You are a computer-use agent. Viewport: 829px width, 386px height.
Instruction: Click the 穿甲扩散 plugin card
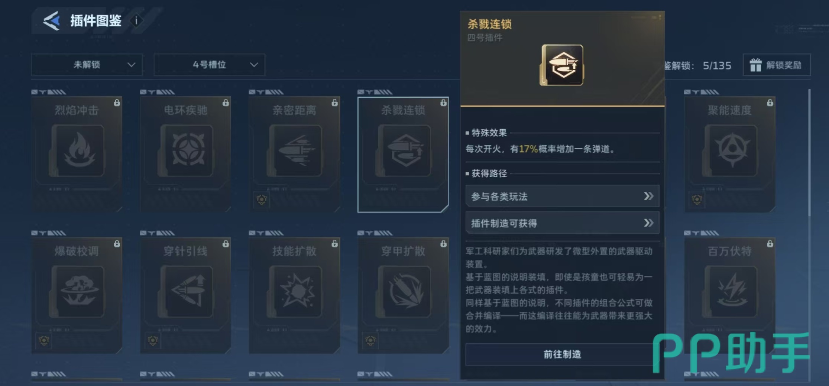point(403,295)
